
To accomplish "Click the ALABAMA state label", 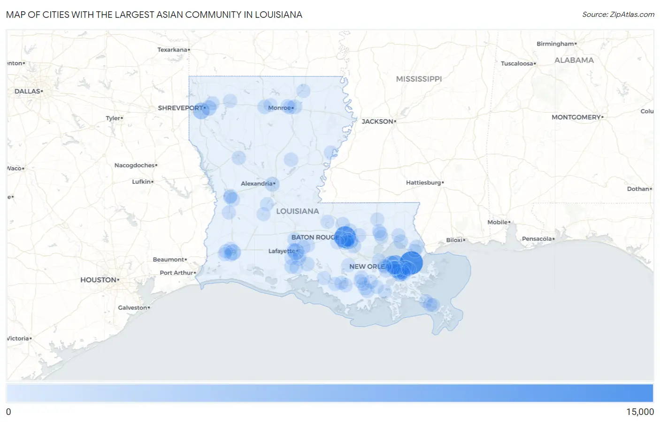I will (x=574, y=60).
